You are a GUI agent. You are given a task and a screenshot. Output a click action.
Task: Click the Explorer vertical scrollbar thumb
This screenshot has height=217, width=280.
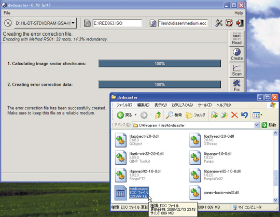pos(275,178)
